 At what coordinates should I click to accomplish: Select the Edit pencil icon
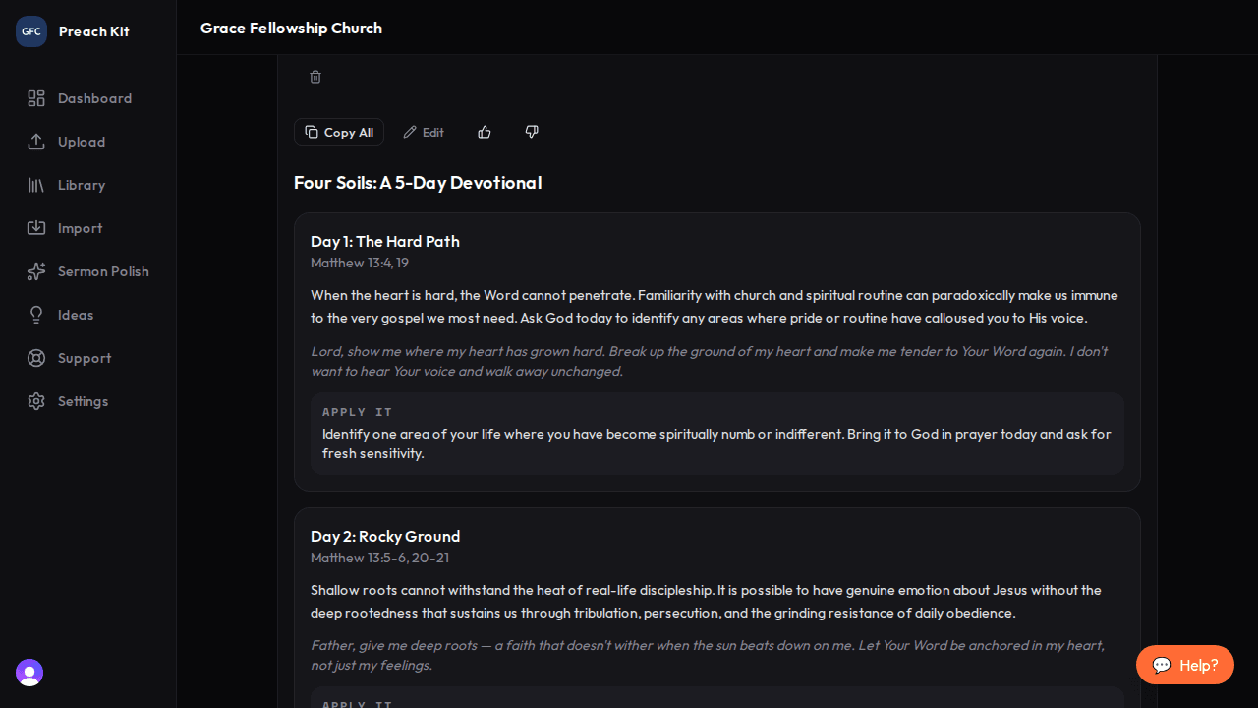point(411,132)
